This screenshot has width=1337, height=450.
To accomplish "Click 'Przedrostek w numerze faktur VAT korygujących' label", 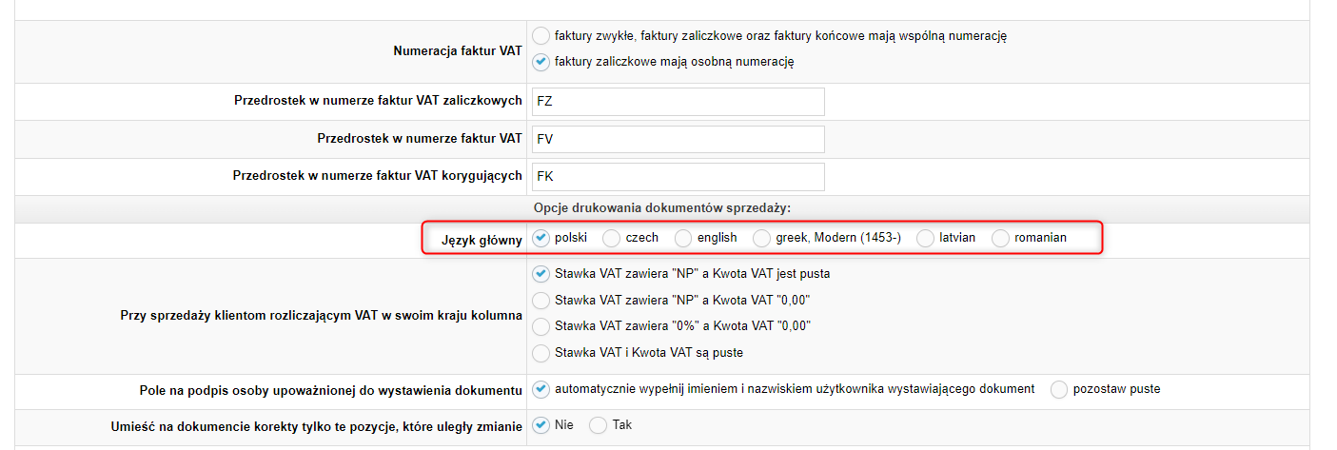I will tap(378, 176).
